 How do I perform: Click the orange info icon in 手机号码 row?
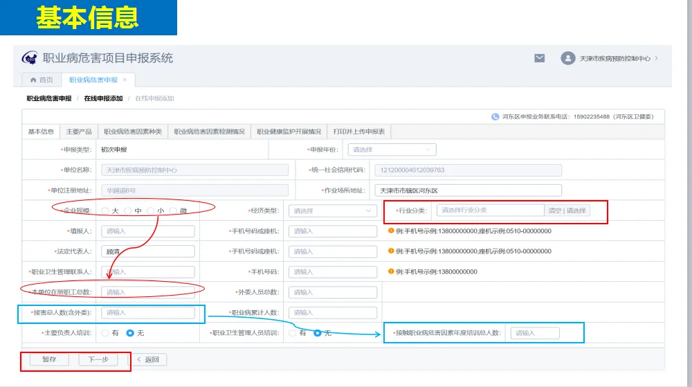390,271
